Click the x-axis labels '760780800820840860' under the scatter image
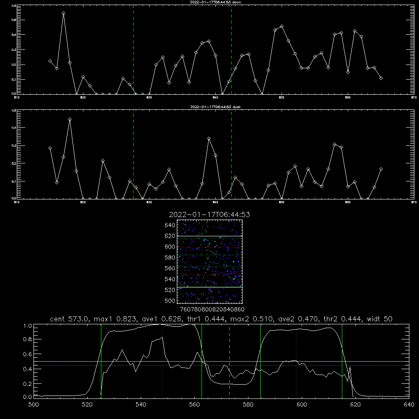 tap(212, 309)
